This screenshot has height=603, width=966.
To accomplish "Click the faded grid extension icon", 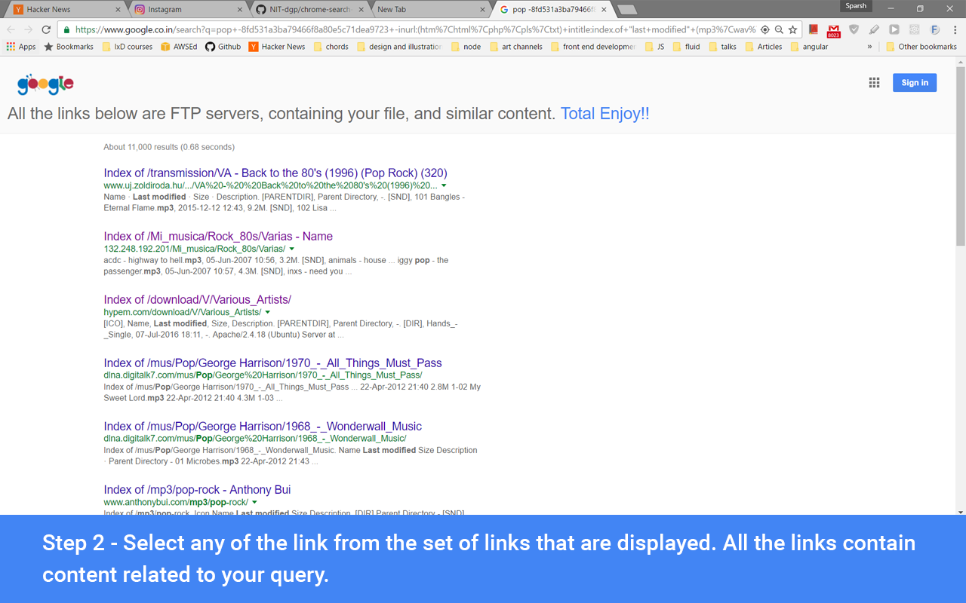I will pyautogui.click(x=914, y=29).
